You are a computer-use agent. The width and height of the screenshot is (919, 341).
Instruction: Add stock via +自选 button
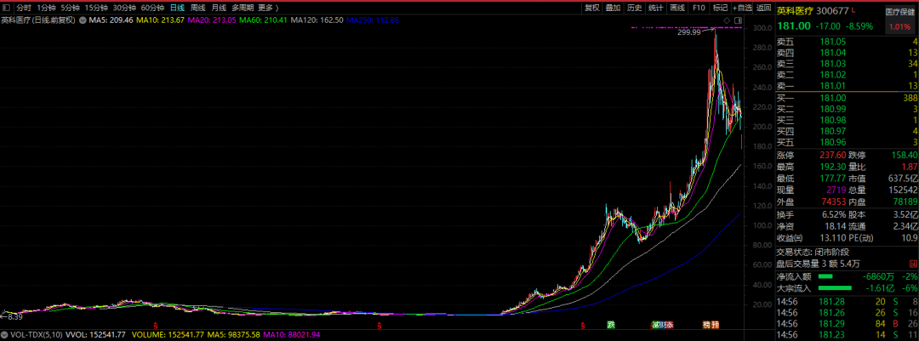coord(741,9)
